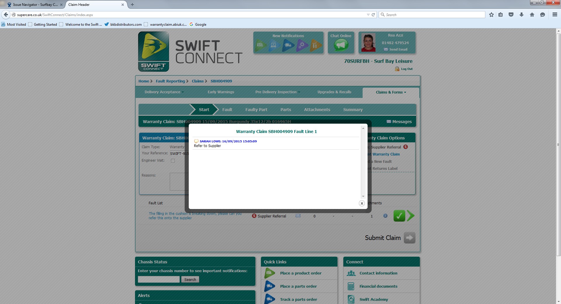The image size is (561, 304).
Task: Open the browser downloads icon
Action: (522, 15)
